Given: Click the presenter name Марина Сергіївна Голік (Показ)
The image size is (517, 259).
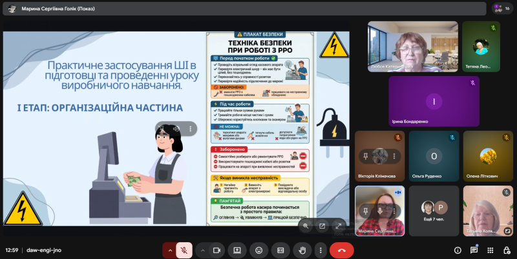Looking at the screenshot, I should coord(58,8).
